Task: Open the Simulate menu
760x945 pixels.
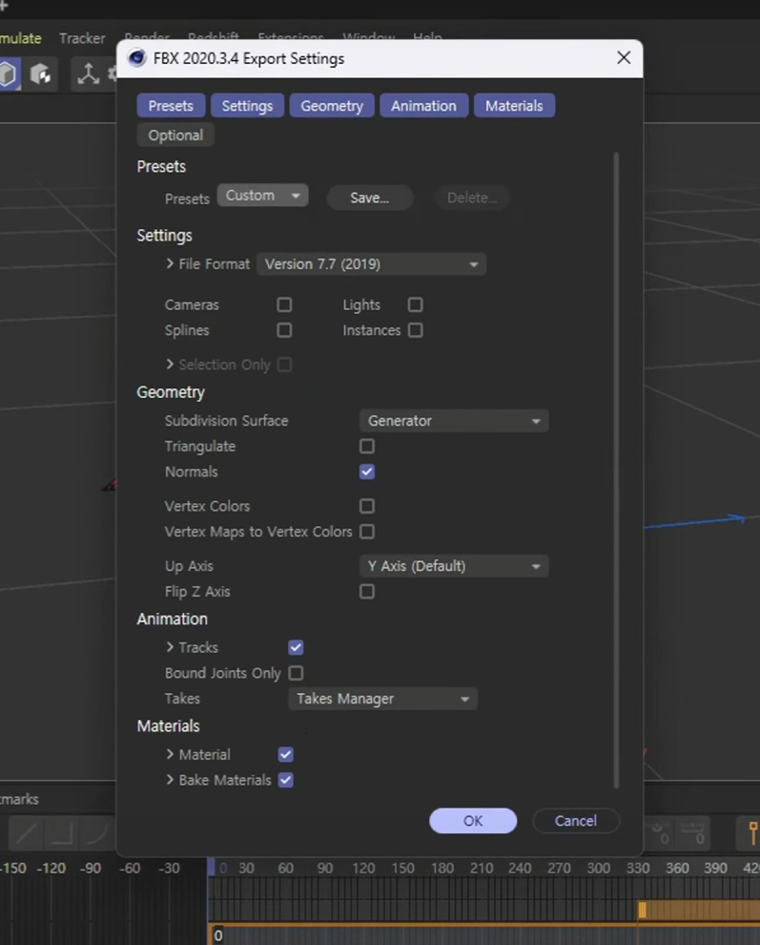Action: click(x=20, y=38)
